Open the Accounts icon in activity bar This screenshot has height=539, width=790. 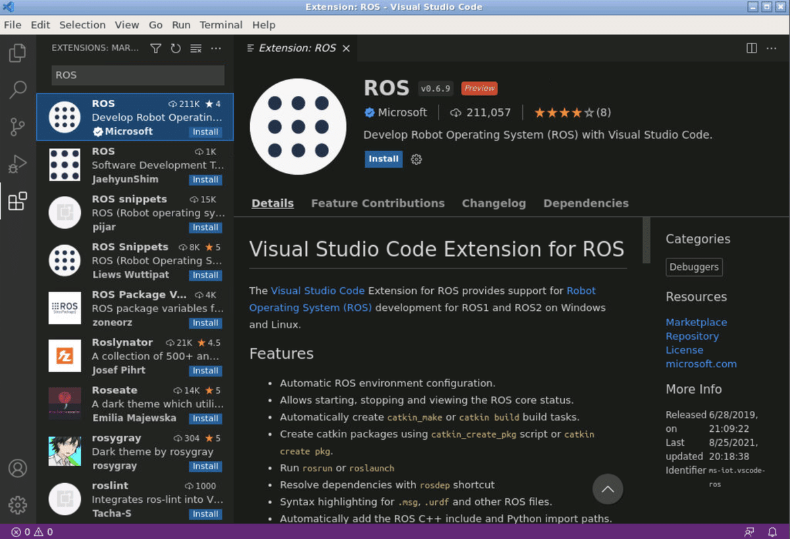coord(18,468)
